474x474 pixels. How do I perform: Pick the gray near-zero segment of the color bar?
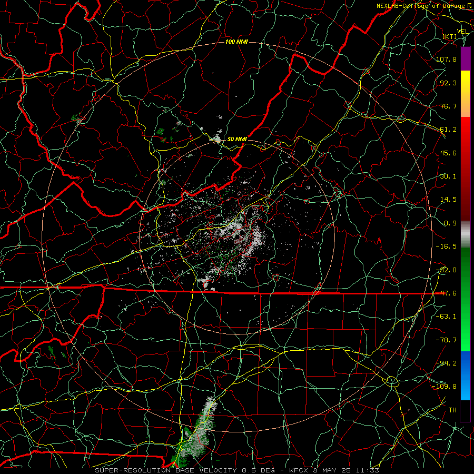[465, 234]
